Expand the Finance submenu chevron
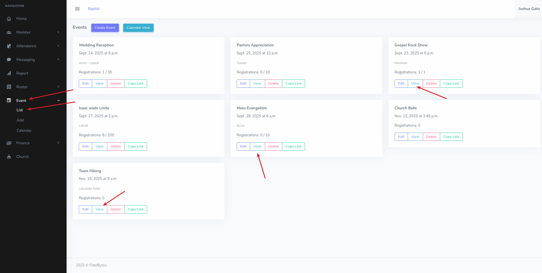This screenshot has height=273, width=542. [x=58, y=143]
